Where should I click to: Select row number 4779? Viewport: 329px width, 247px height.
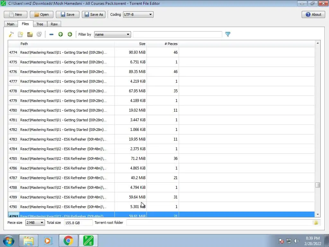(x=13, y=101)
